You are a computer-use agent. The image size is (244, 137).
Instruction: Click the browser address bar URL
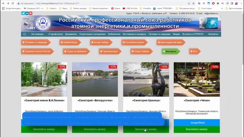58,3
